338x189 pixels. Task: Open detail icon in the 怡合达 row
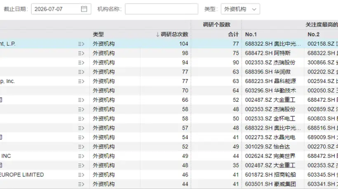click(x=81, y=147)
